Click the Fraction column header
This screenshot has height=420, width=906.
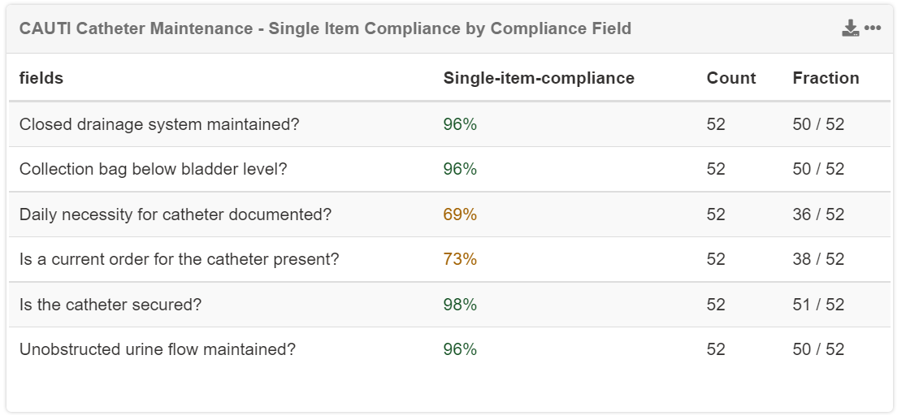click(x=826, y=78)
